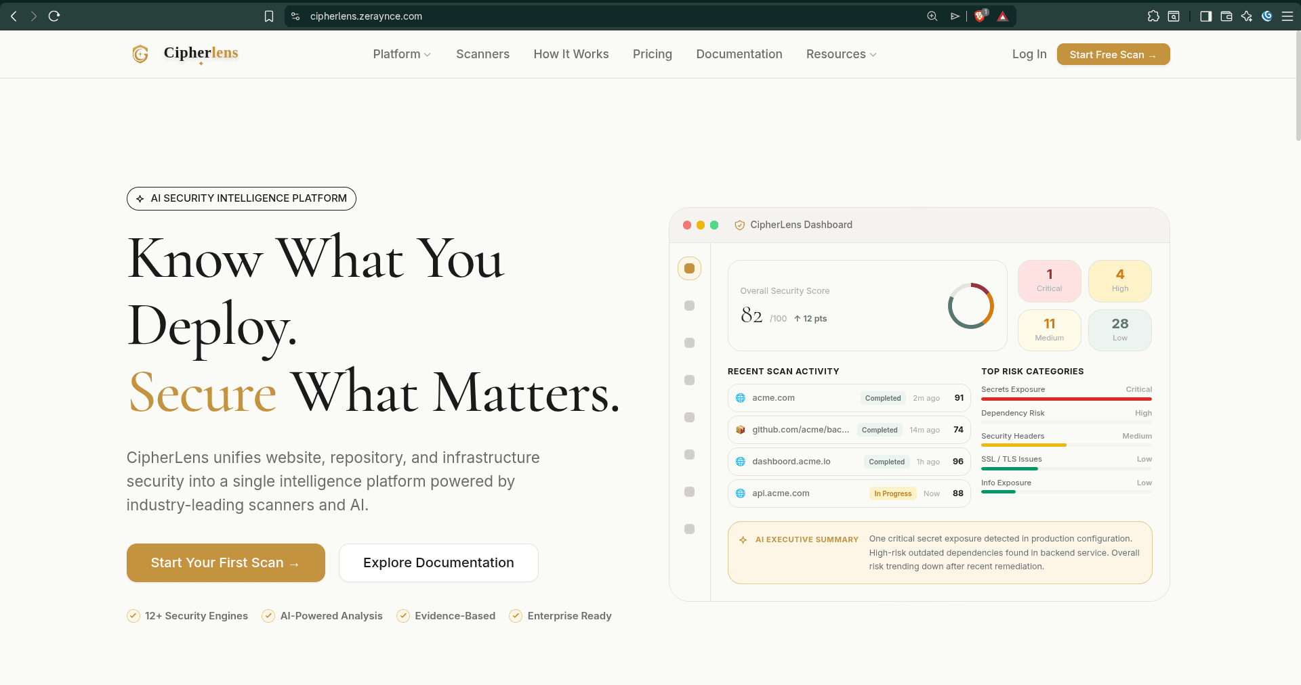Click the browser forward arrow
The width and height of the screenshot is (1301, 685).
point(34,16)
